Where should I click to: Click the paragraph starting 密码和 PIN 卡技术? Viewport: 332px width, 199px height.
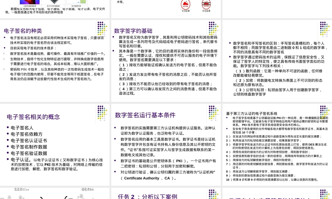[x=57, y=74]
